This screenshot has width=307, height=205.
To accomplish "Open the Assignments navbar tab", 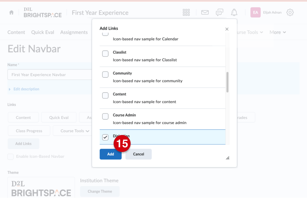I will (74, 32).
